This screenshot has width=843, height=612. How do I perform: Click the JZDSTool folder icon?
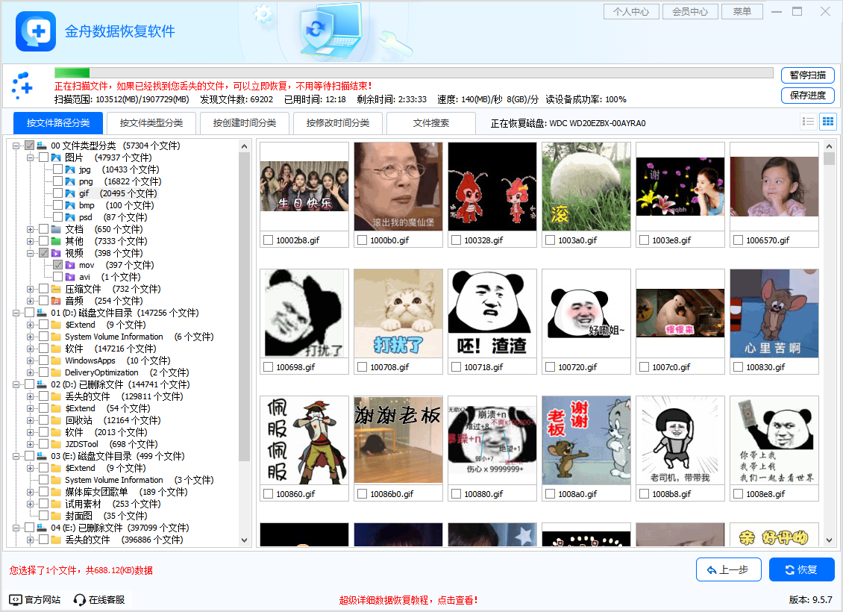click(x=56, y=444)
